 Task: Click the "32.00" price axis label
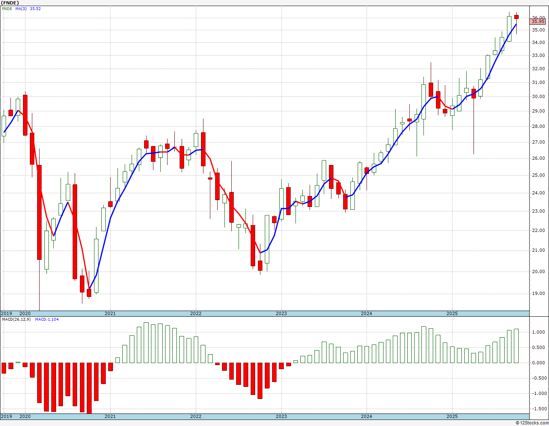pos(538,69)
